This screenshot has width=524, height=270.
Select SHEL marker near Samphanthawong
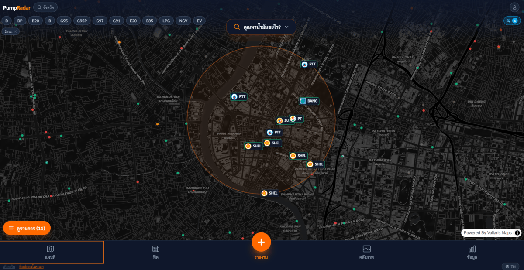coord(269,193)
